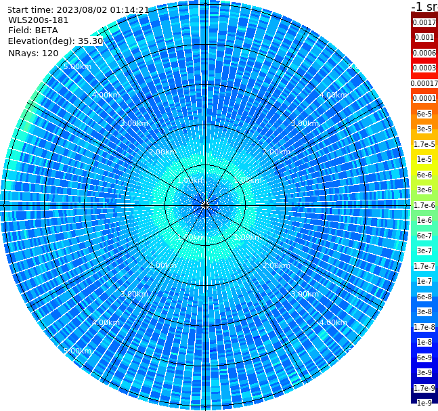Image resolution: width=438 pixels, height=411 pixels.
Task: Click the 1e-5 colorbar tick label
Action: click(424, 159)
